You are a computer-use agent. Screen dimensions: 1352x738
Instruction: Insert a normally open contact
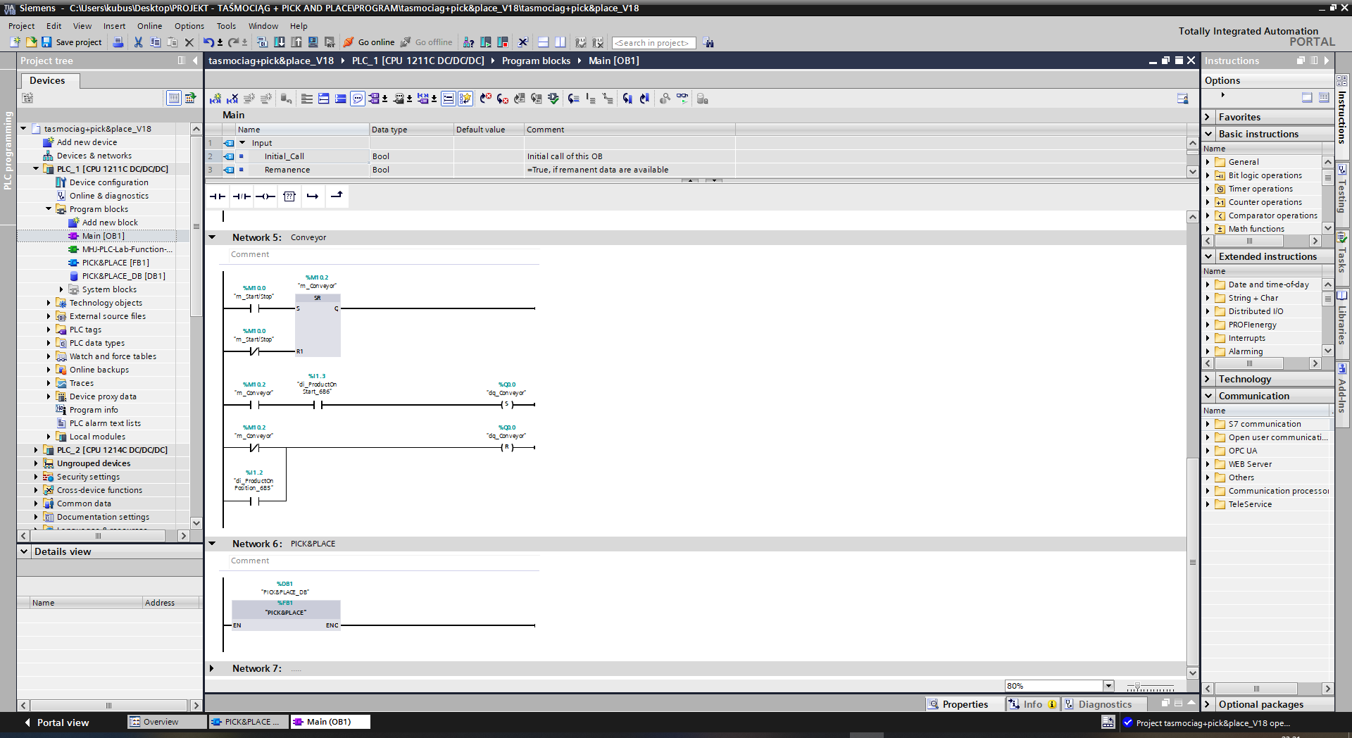(x=218, y=196)
